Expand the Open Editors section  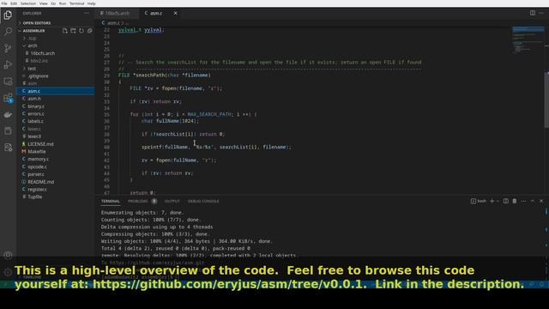tap(37, 23)
